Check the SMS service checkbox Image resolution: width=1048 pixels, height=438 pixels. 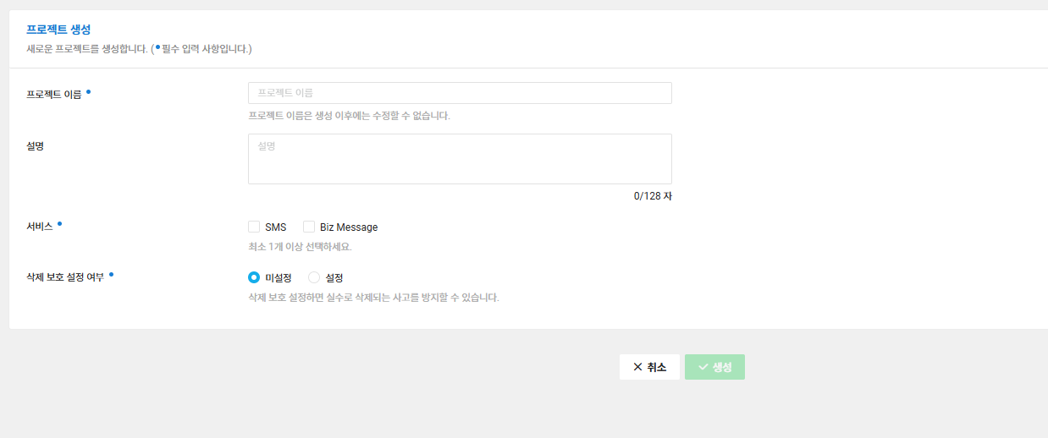254,227
